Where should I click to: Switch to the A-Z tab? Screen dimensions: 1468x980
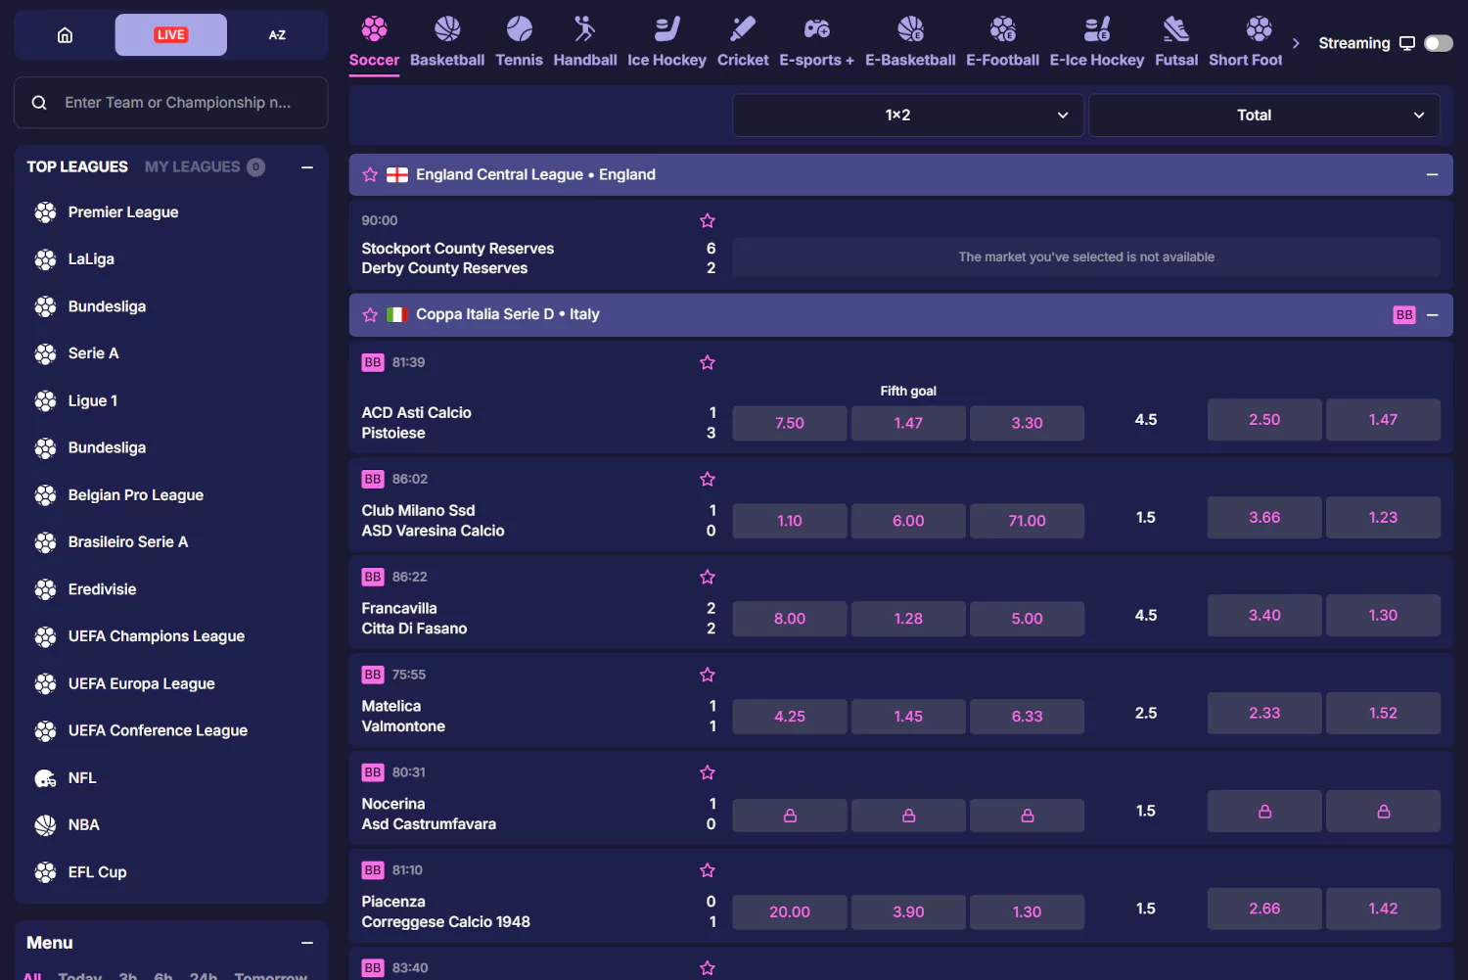[x=277, y=35]
